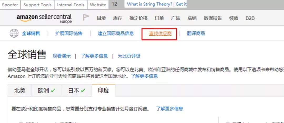
Task: Click the 观看演示 link
Action: click(x=62, y=56)
